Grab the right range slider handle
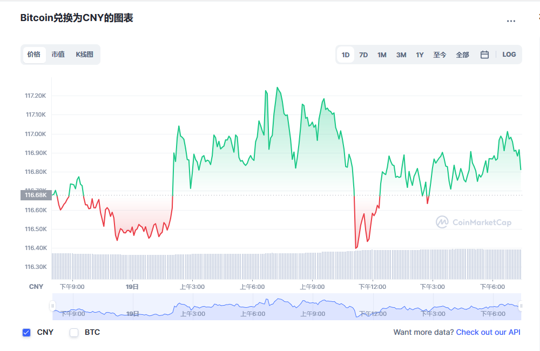 click(521, 306)
